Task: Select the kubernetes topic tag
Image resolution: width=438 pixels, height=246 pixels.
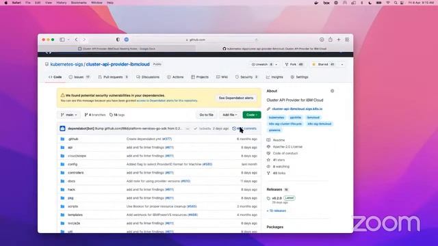Action: (276, 118)
